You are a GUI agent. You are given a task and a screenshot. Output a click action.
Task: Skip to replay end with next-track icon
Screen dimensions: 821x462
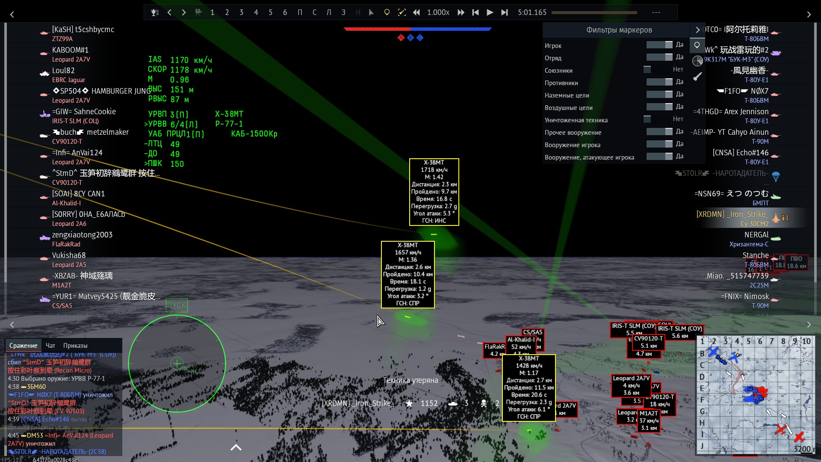(x=505, y=12)
